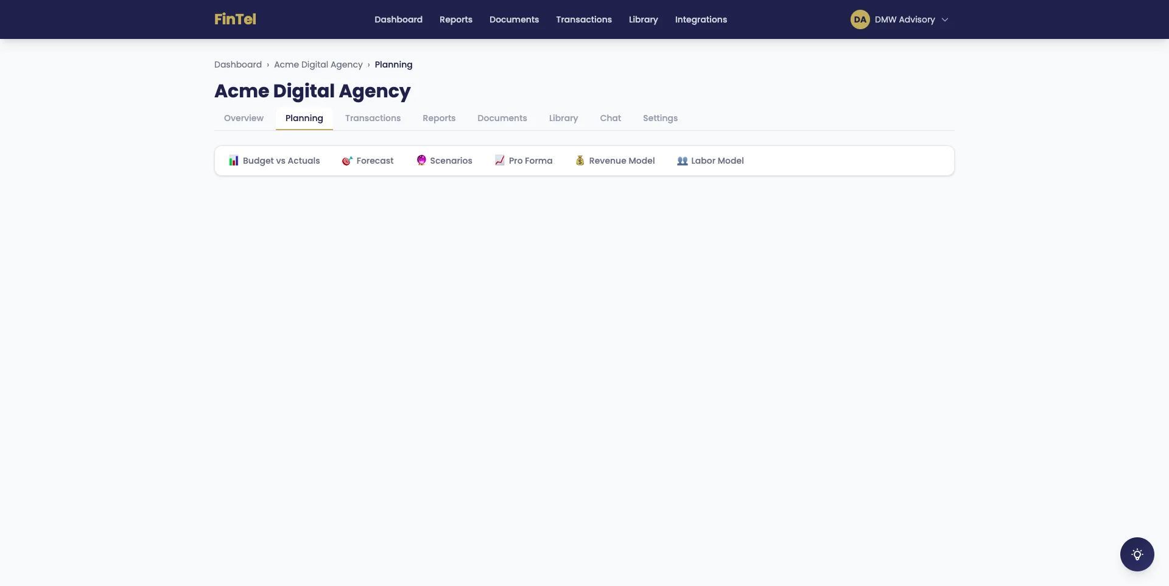Click the FinTel logo
This screenshot has width=1169, height=586.
point(235,19)
